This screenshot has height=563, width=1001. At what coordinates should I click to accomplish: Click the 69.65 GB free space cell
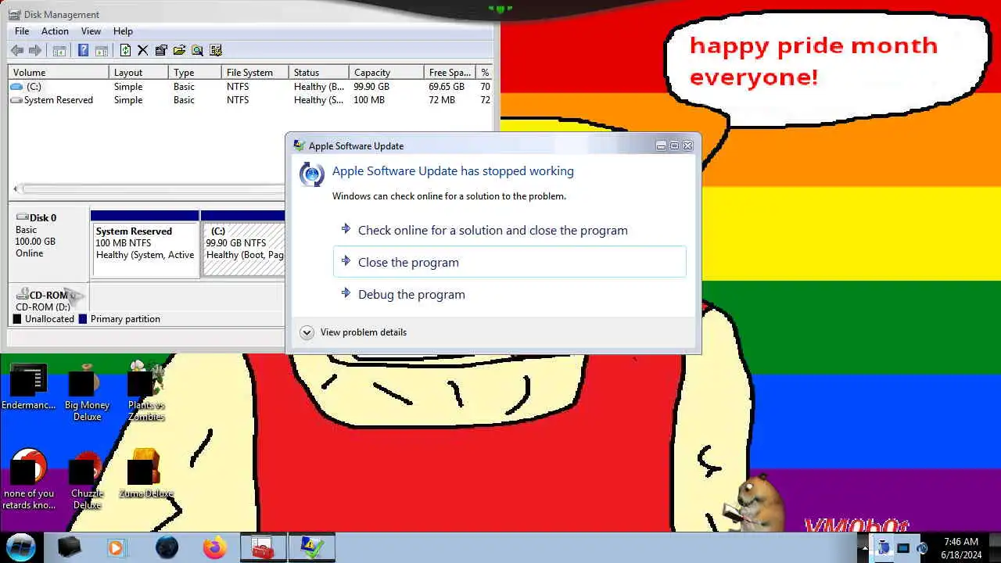click(x=447, y=87)
